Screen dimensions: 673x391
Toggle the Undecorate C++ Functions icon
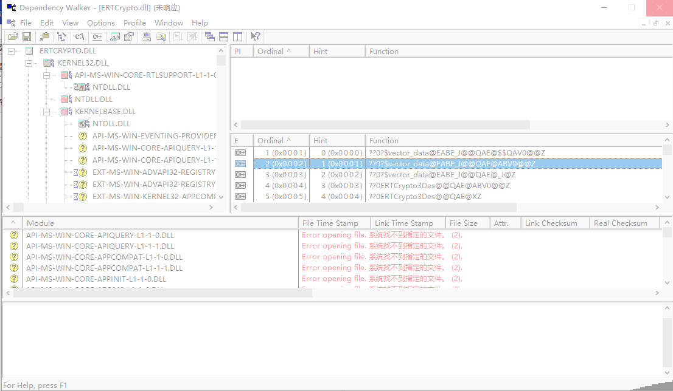coord(97,37)
